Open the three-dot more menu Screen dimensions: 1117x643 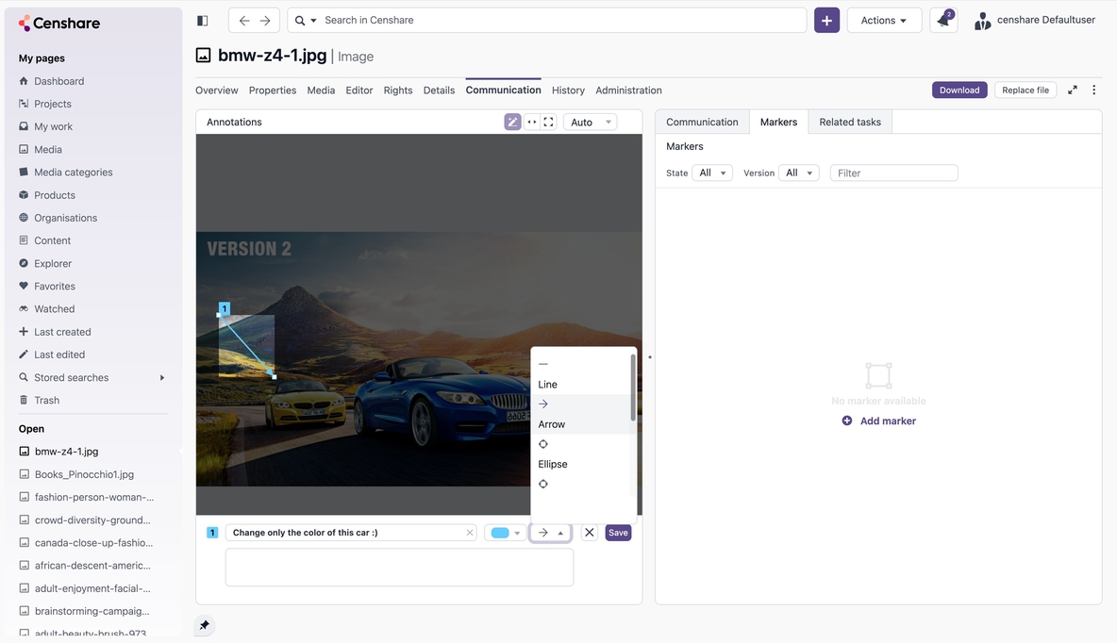[1093, 90]
